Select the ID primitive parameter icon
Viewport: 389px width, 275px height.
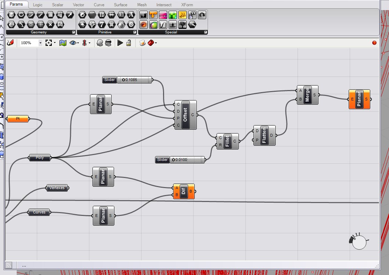(x=102, y=15)
